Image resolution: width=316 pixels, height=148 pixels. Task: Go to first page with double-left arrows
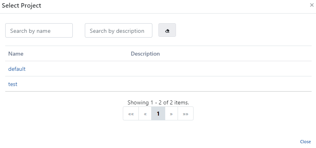pos(131,114)
